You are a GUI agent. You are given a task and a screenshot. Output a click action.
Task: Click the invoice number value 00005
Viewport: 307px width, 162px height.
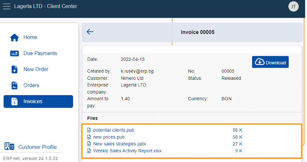(228, 71)
